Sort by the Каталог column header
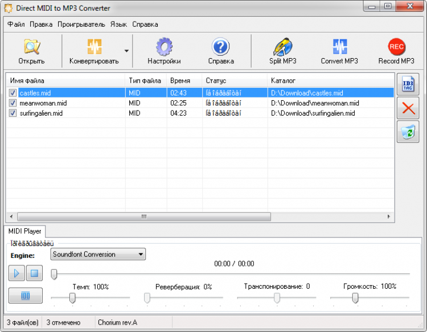 331,81
